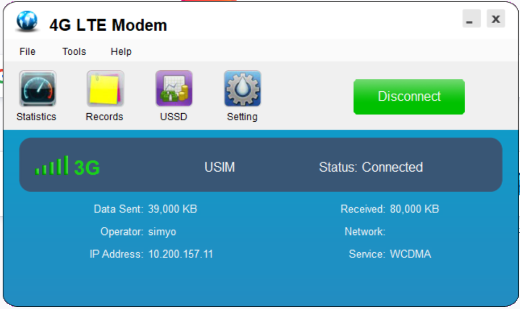Click the IP Address: label
This screenshot has width=520, height=309.
click(116, 254)
